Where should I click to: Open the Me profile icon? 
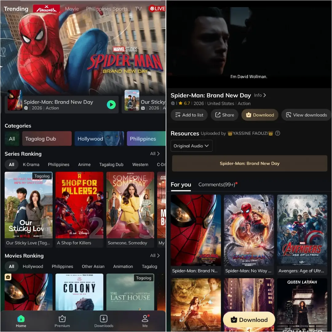pyautogui.click(x=145, y=319)
